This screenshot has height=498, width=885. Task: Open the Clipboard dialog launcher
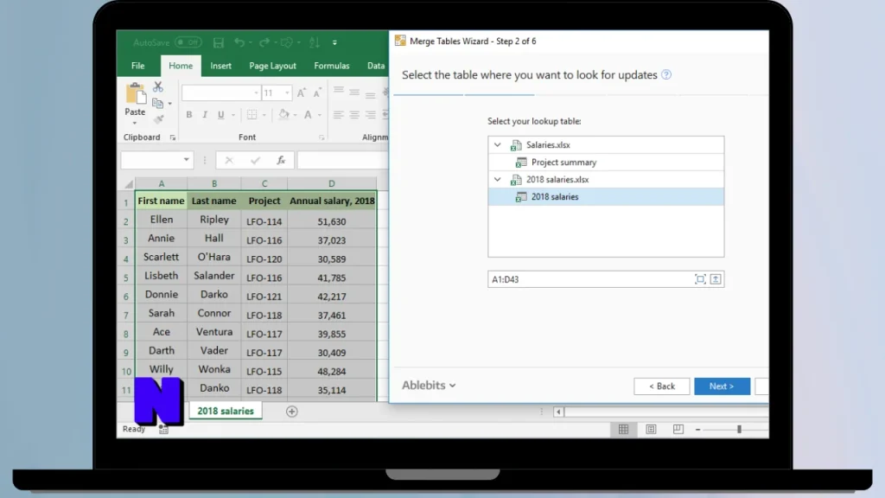point(173,137)
